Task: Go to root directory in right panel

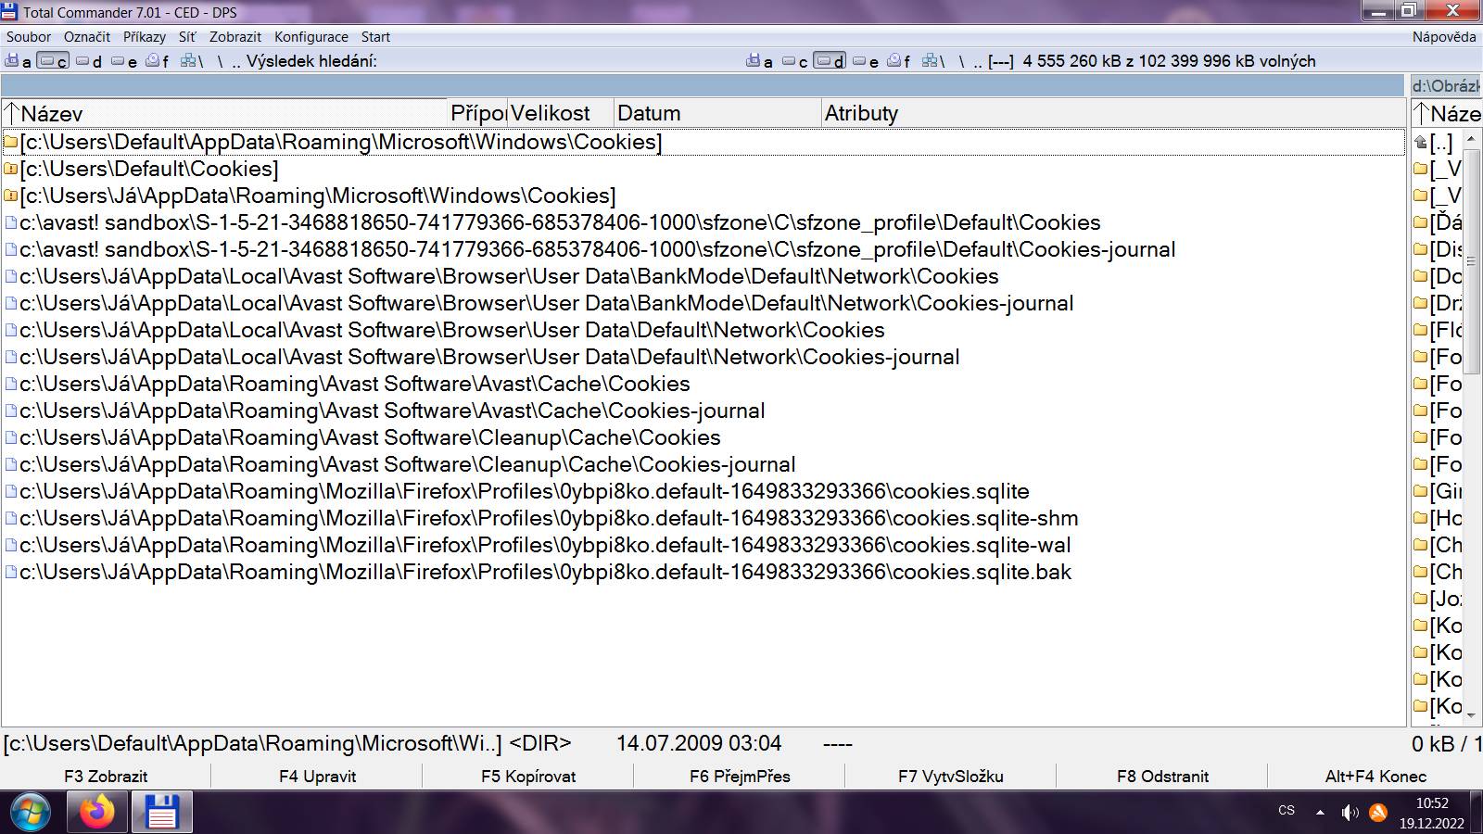Action: (962, 61)
